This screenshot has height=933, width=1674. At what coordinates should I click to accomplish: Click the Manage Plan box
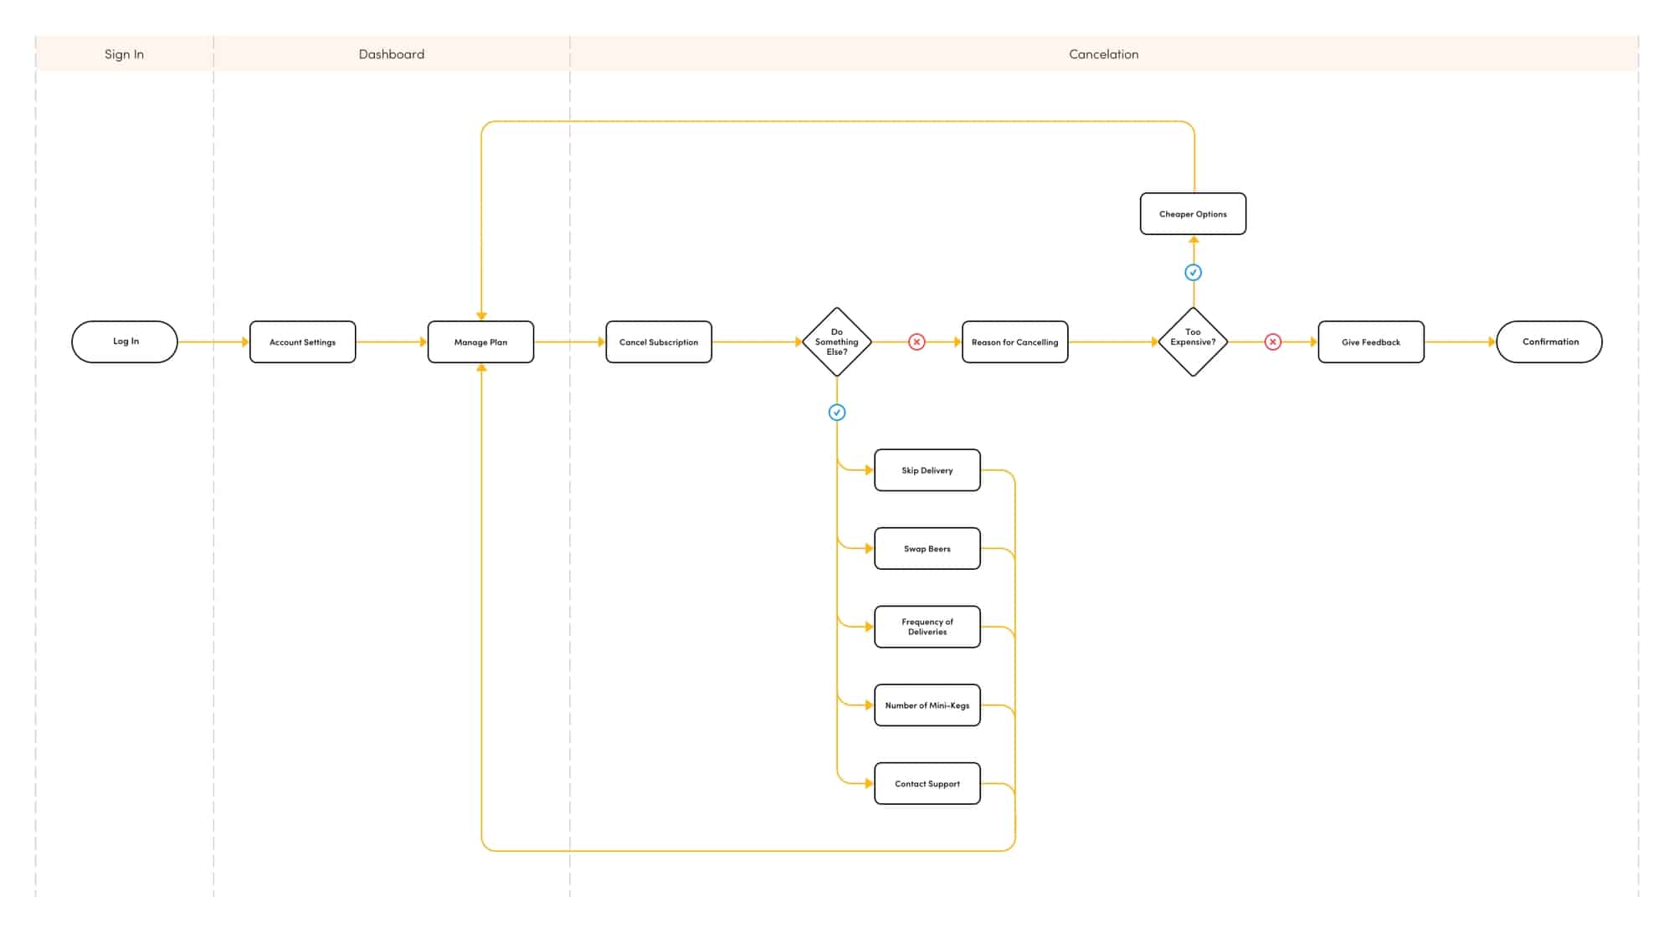point(480,341)
